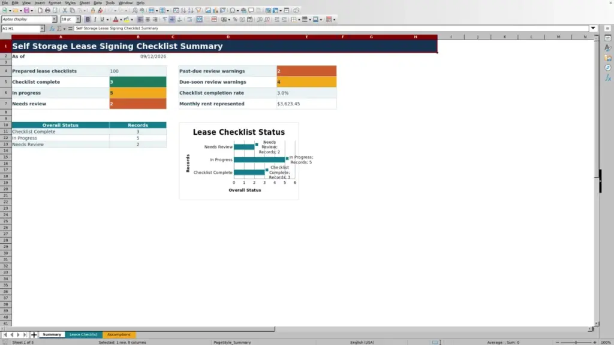Open the font color dropdown arrow

click(121, 20)
